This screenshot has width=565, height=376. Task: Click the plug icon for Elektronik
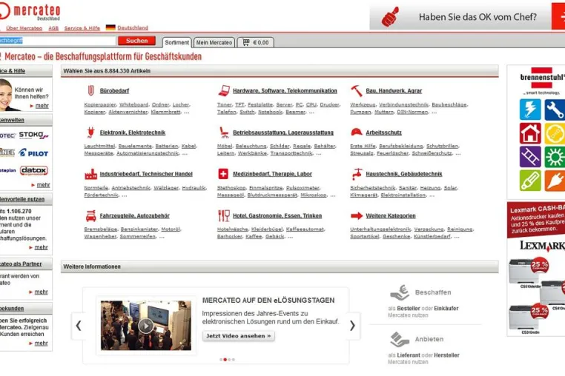coord(90,132)
